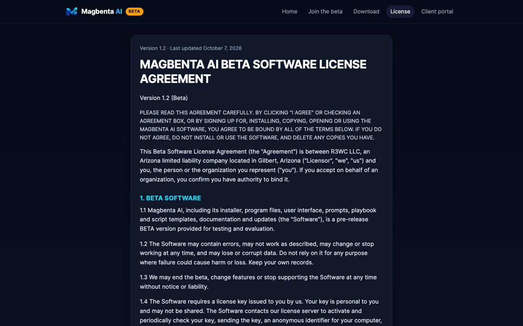523x326 pixels.
Task: Go to the Home nav link
Action: (x=289, y=12)
